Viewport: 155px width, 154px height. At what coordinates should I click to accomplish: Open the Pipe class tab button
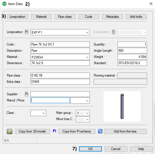pos(65,17)
